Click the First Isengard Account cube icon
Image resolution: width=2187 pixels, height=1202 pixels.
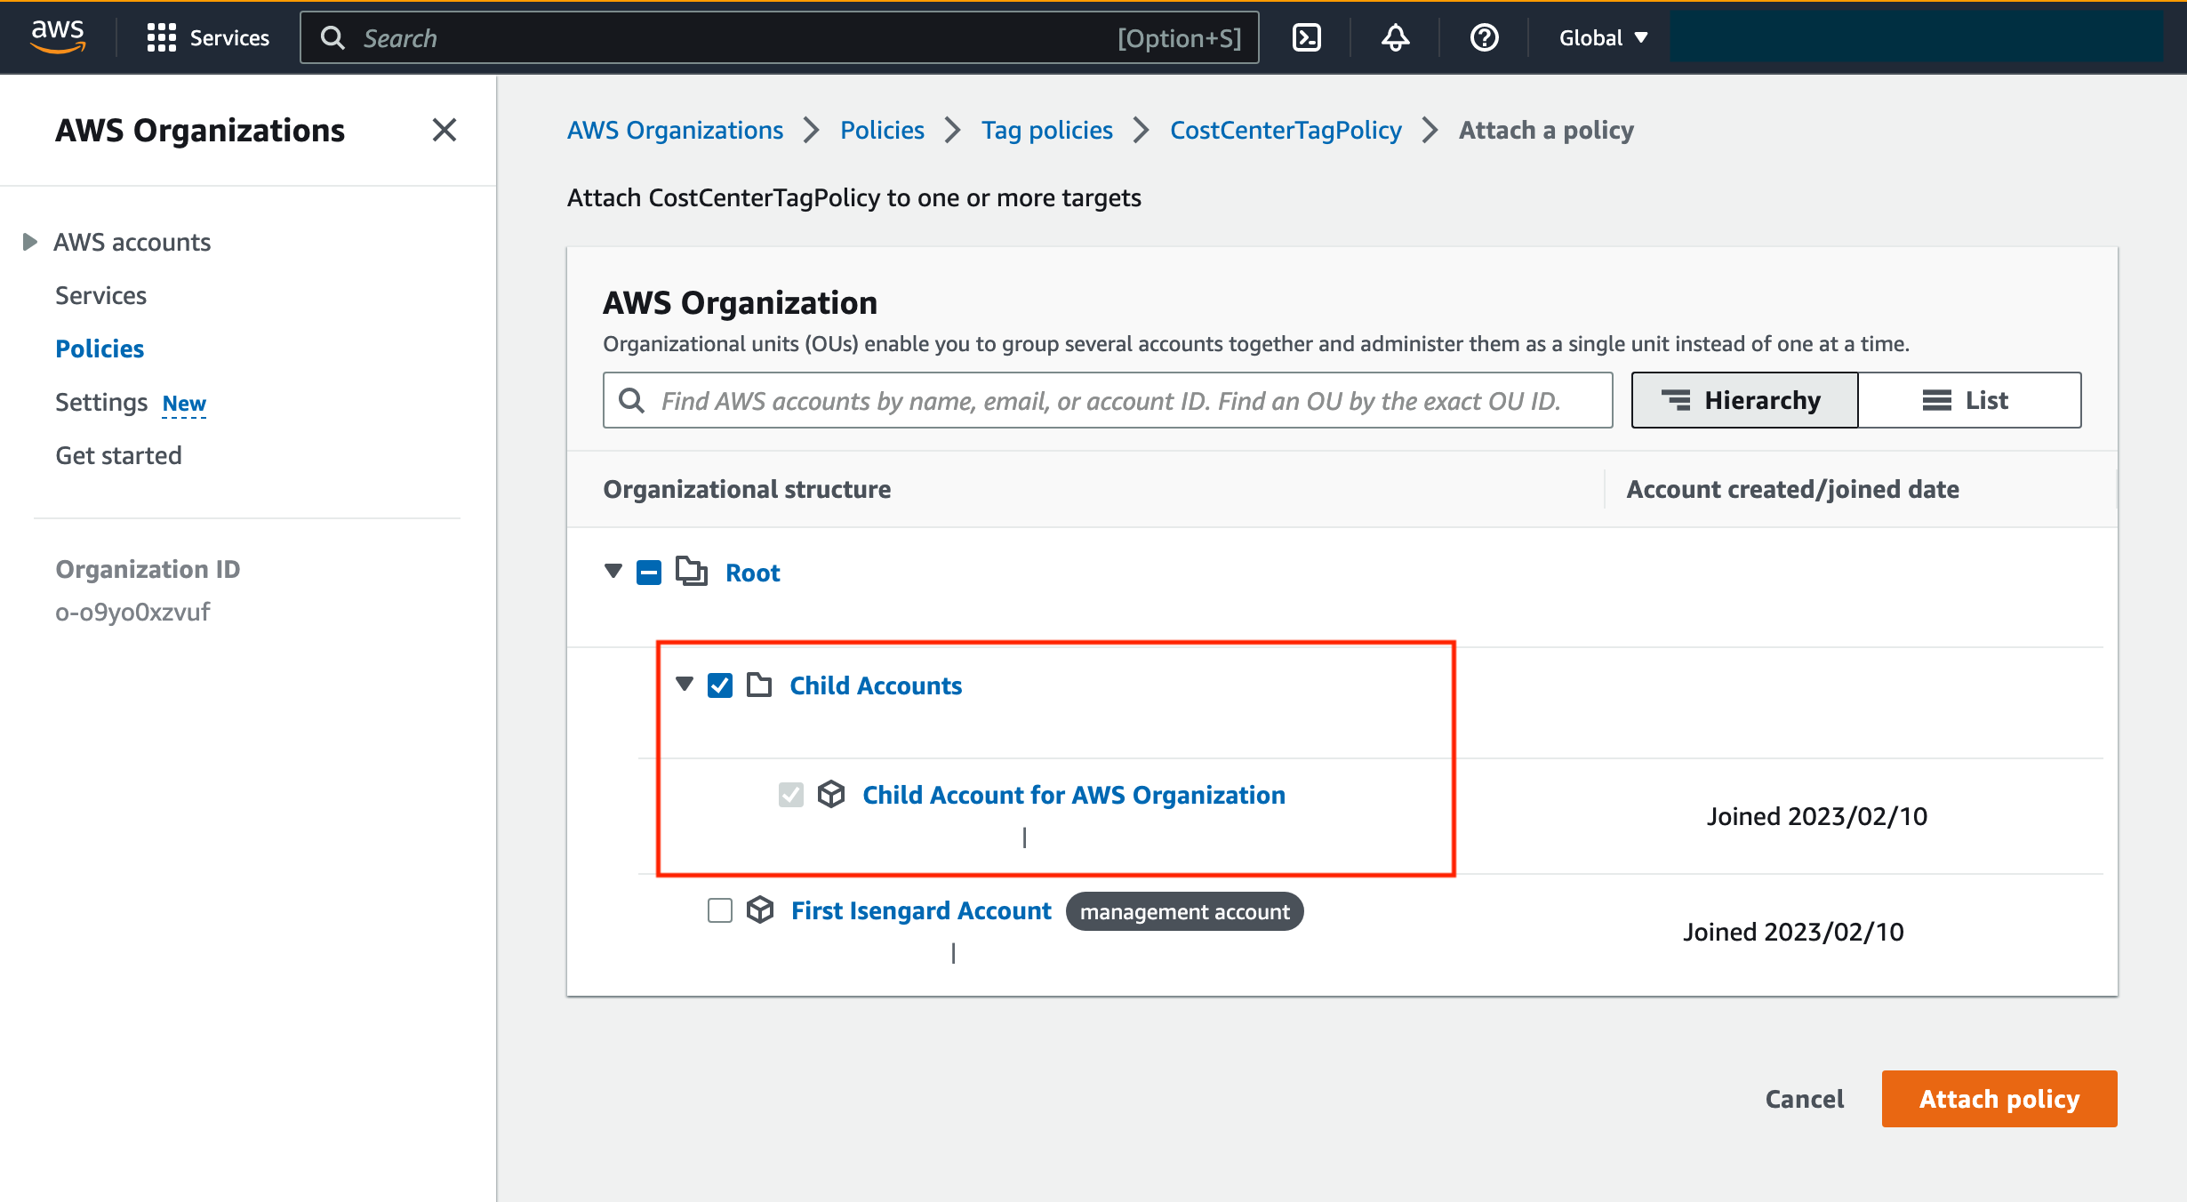click(x=760, y=910)
